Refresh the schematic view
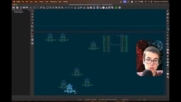 (x=48, y=8)
